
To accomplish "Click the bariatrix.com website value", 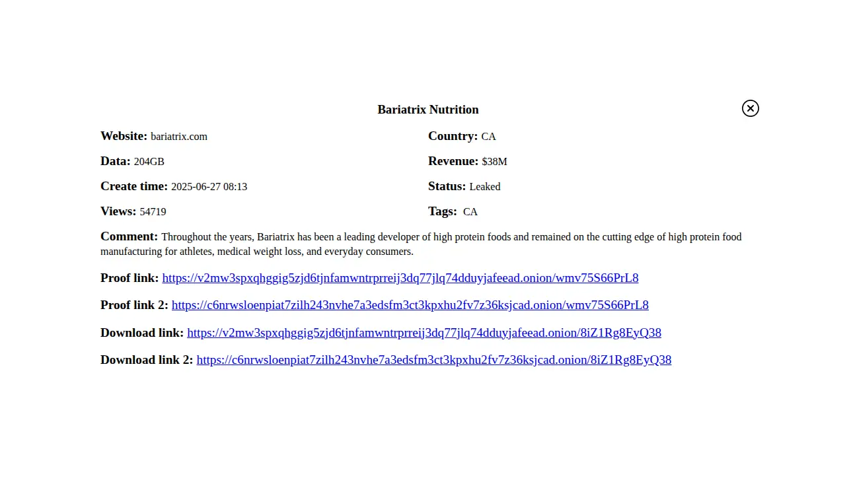I will click(178, 137).
